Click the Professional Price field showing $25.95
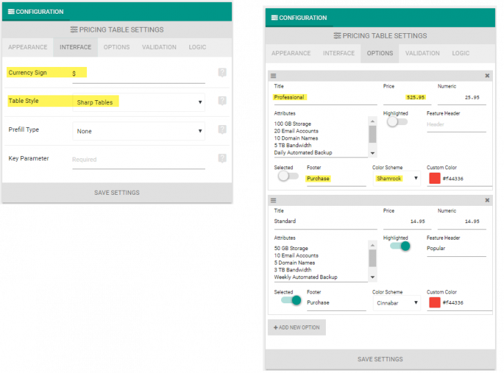 click(x=407, y=98)
